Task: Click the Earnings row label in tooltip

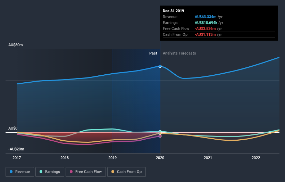Action: 170,23
